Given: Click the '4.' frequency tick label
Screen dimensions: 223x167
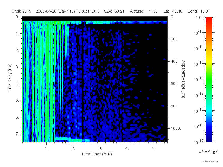Looking at the screenshot, I should coord(127,148).
